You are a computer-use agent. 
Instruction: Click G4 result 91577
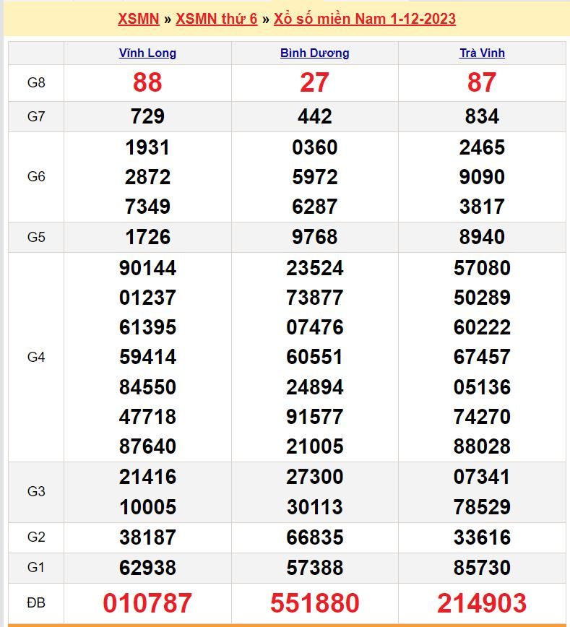pyautogui.click(x=315, y=417)
